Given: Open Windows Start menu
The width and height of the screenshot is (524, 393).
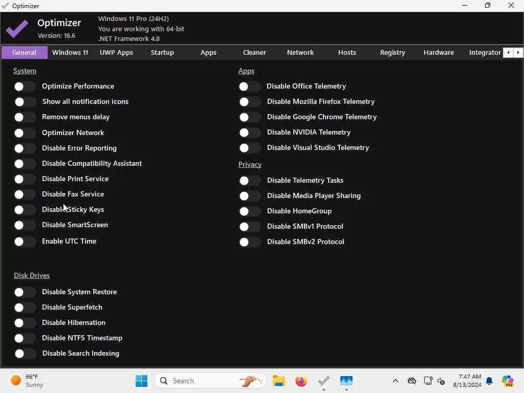Looking at the screenshot, I should (x=141, y=381).
